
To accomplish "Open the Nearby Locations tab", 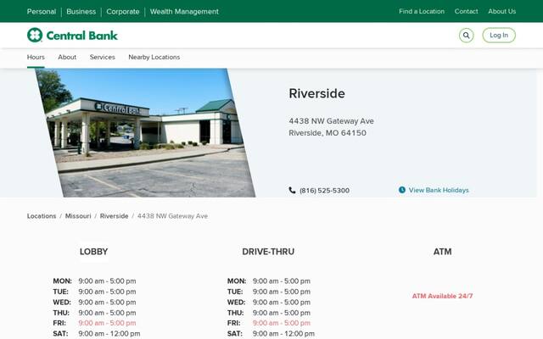I will click(x=154, y=57).
